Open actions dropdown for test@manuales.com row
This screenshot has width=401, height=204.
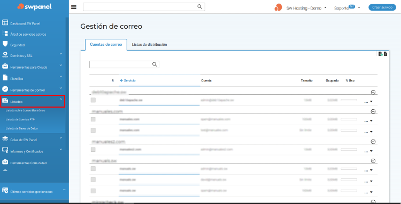point(368,132)
